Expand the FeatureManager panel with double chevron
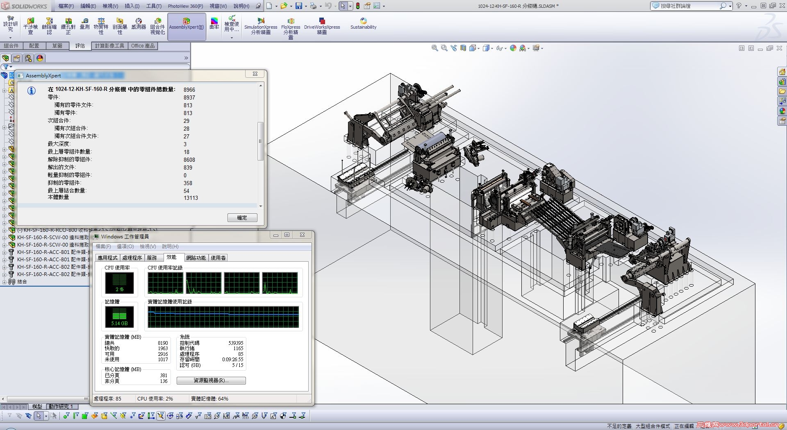Image resolution: width=787 pixels, height=430 pixels. coord(186,58)
